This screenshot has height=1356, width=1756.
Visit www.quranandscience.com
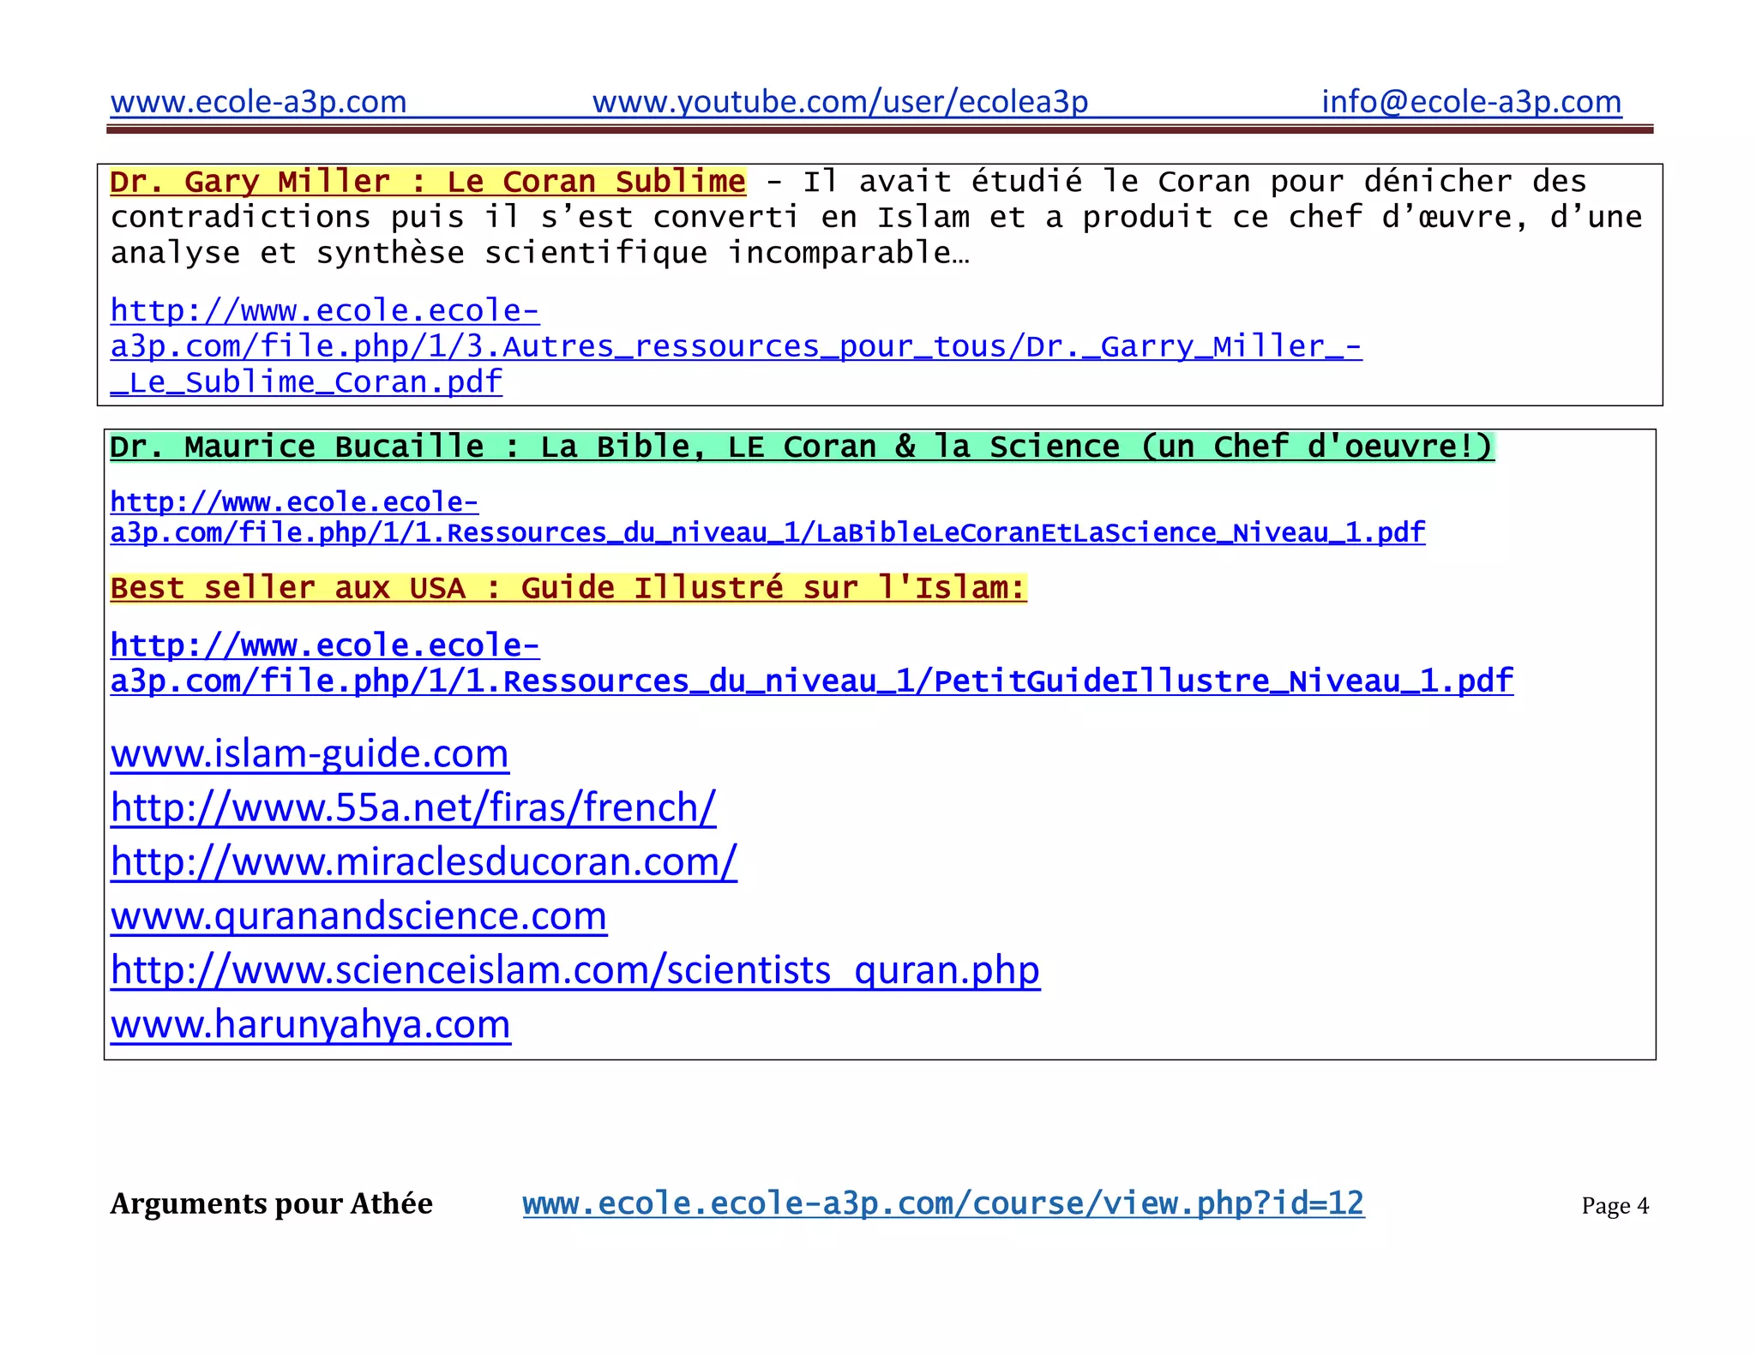[358, 915]
